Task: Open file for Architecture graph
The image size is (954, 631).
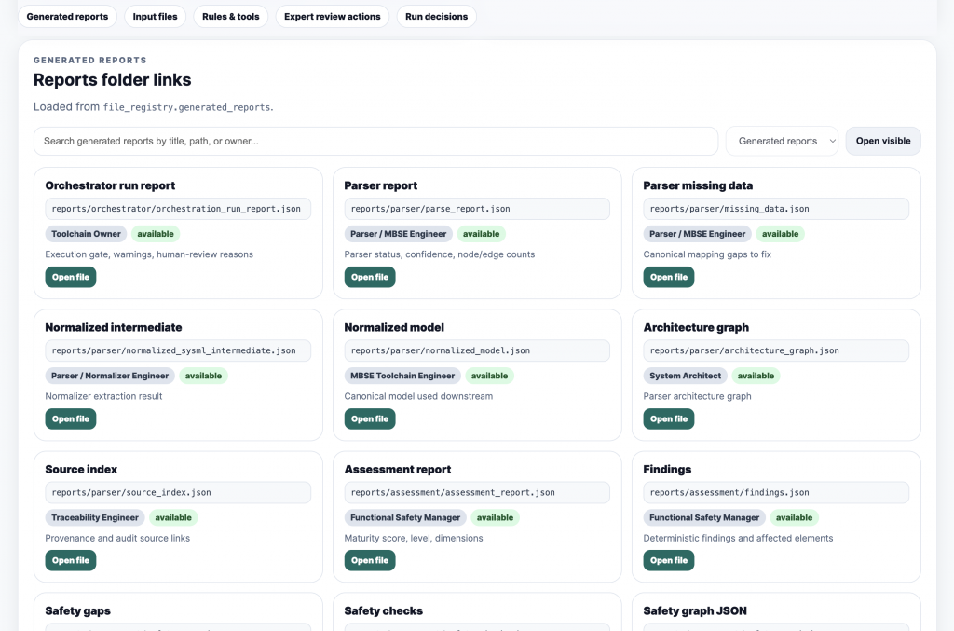Action: pyautogui.click(x=669, y=418)
